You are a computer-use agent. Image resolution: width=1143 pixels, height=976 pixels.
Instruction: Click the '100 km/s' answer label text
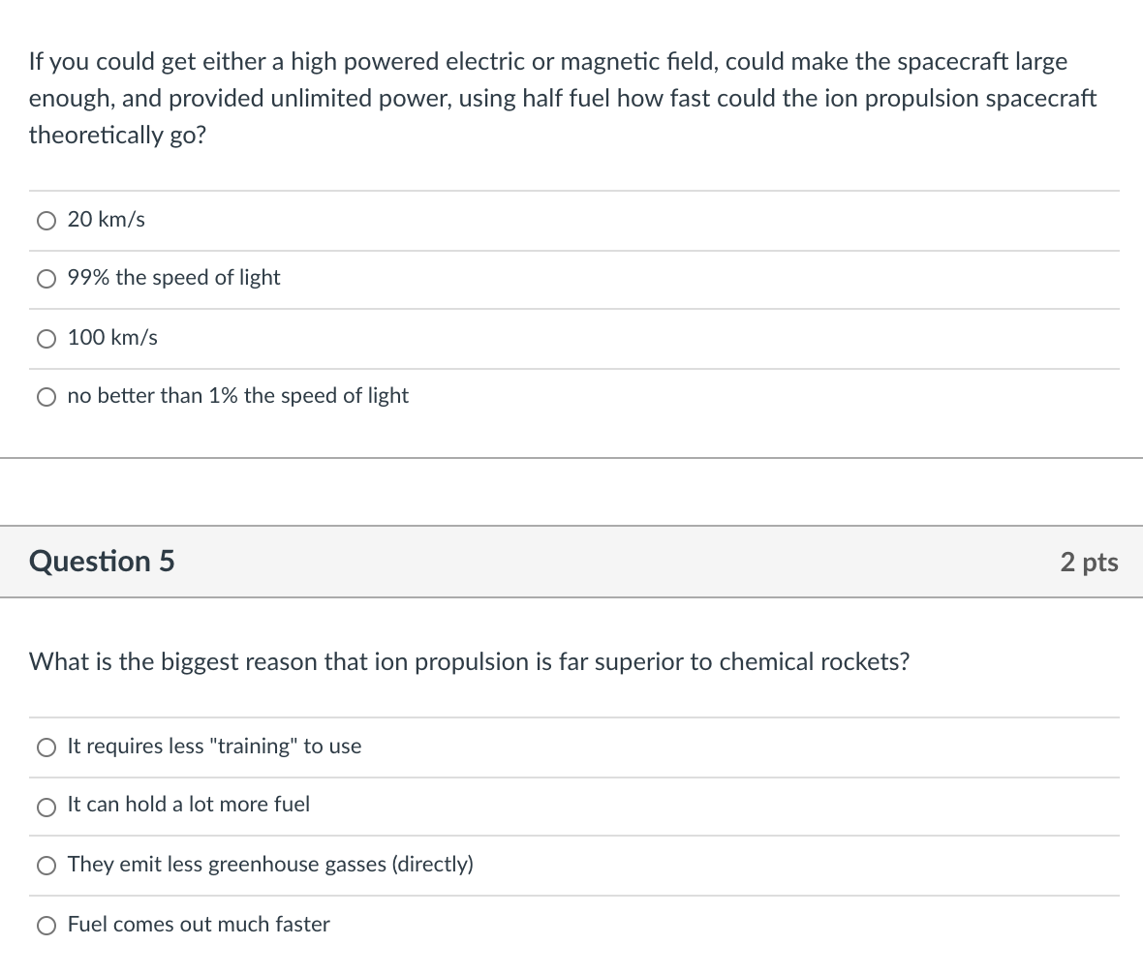[x=112, y=338]
